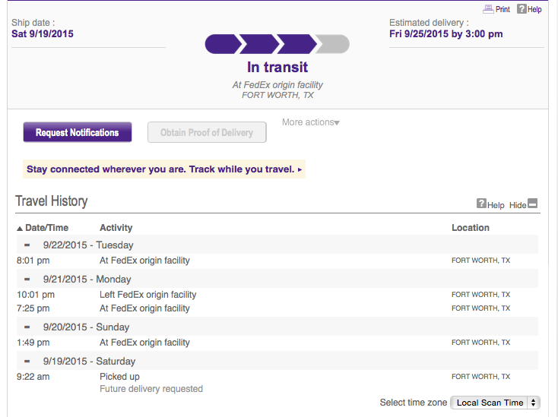
Task: Open Local Scan Time time zone selector
Action: [495, 403]
